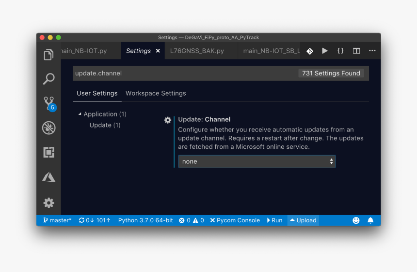Screen dimensions: 417x272
Task: Toggle the Pycom Console
Action: 235,220
